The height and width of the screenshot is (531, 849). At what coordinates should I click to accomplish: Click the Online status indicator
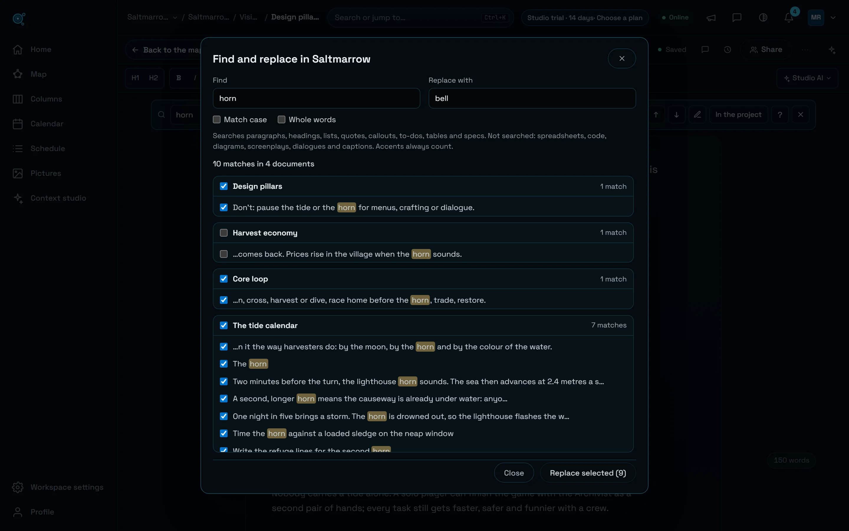click(675, 17)
